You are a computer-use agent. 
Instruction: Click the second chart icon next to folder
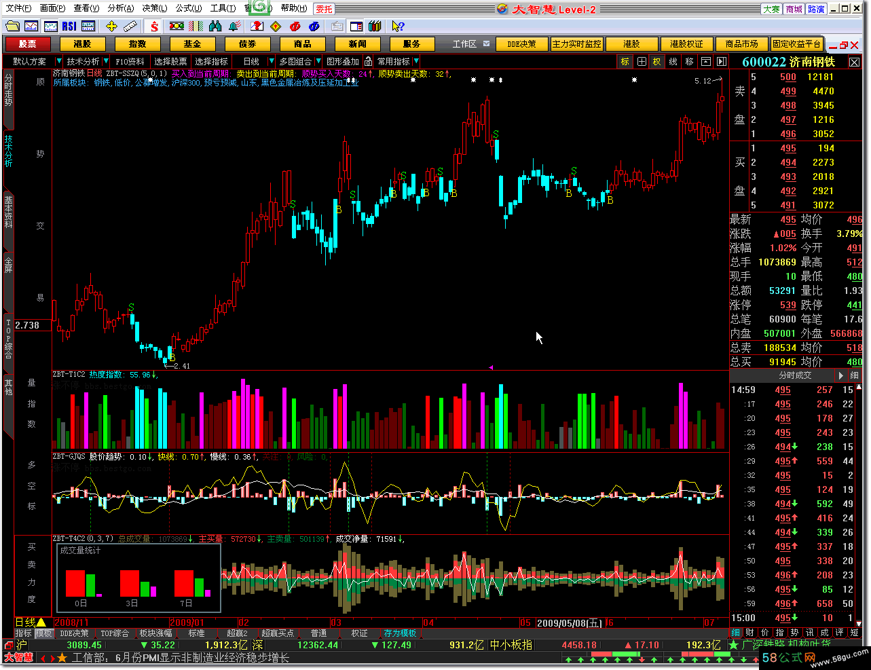coord(31,26)
